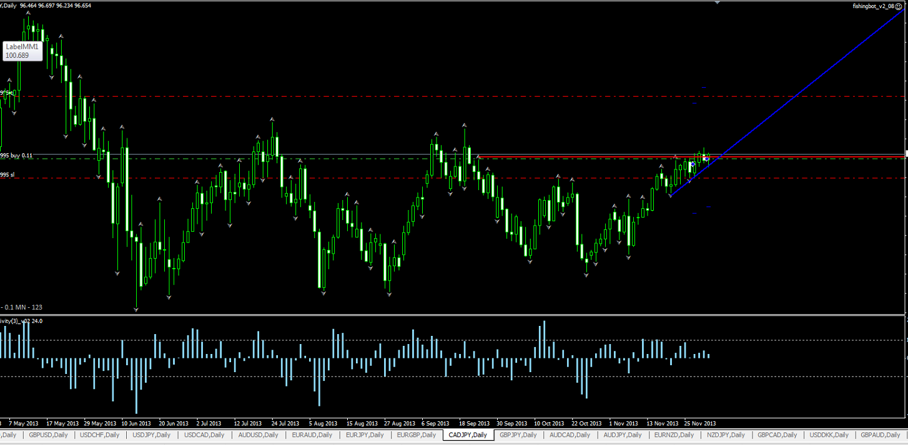Open the AUDUSD,Daily tab
Screen dimensions: 908x445
tap(258, 435)
